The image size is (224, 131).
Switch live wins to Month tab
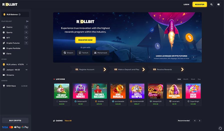[x=186, y=79]
